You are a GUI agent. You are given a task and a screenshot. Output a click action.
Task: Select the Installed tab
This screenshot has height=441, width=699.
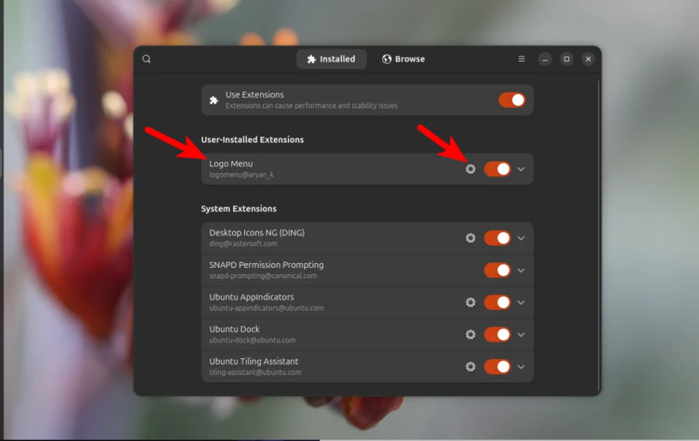coord(332,59)
